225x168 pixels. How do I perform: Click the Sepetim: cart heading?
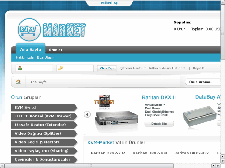tap(183, 22)
